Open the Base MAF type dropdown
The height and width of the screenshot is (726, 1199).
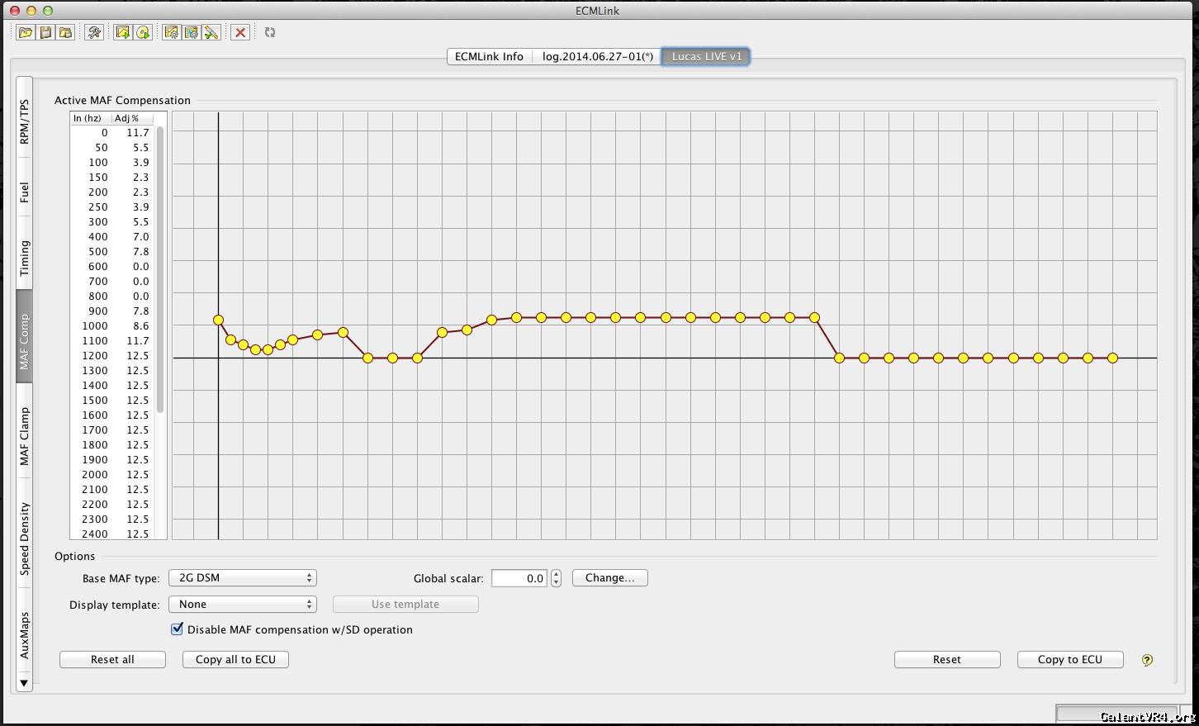pos(243,578)
